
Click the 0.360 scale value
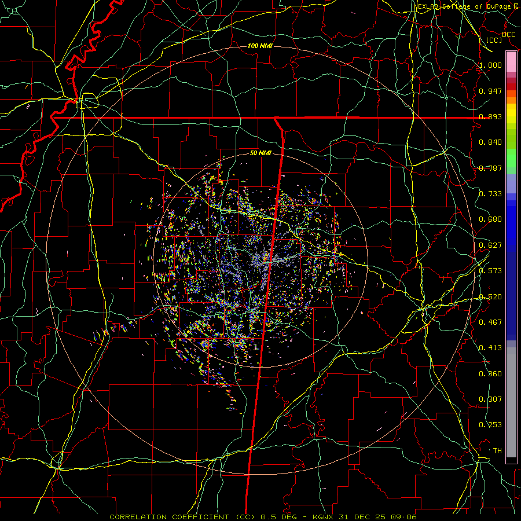coord(490,374)
